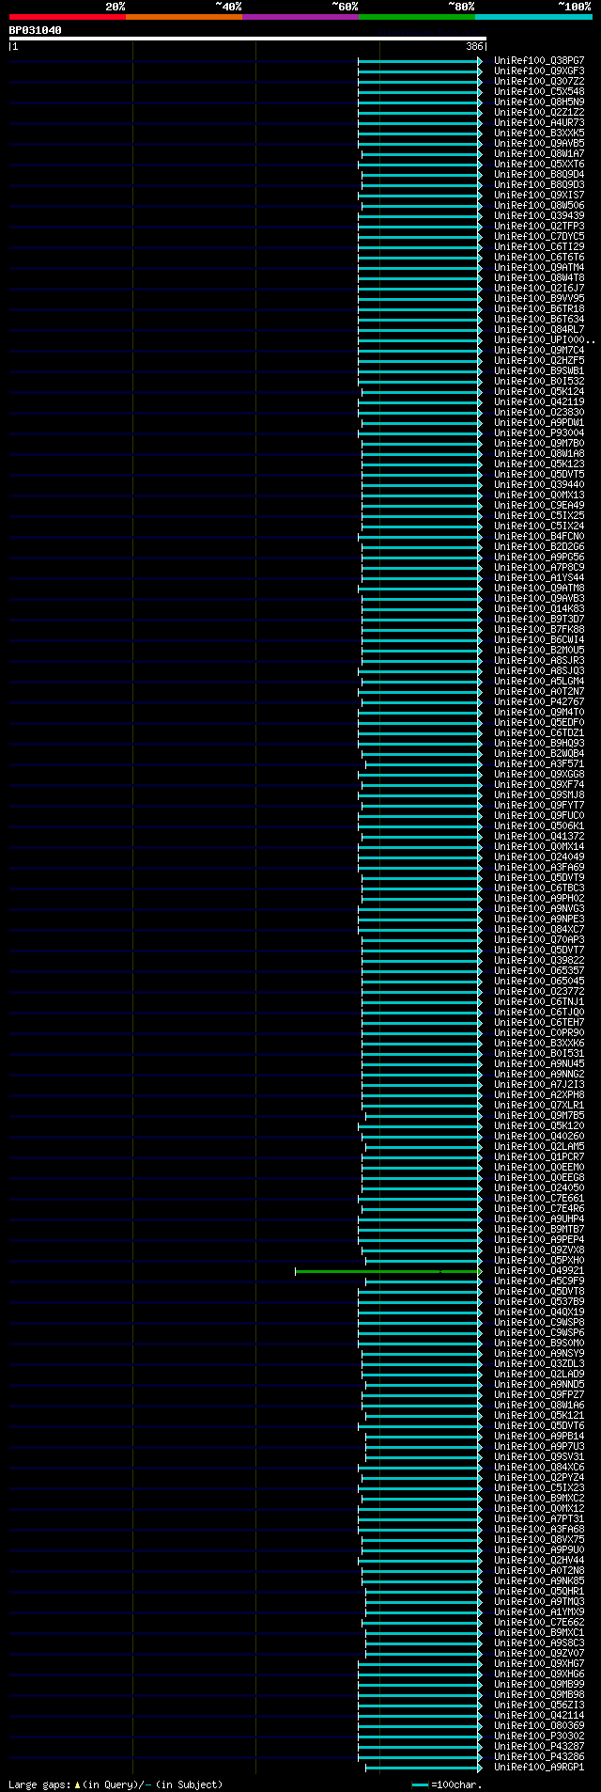
Task: Open hit UniRef100_C6TBC3
Action: coord(539,888)
